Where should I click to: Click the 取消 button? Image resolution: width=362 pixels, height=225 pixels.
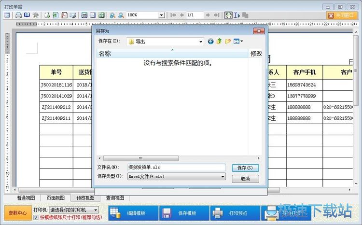[x=245, y=179]
